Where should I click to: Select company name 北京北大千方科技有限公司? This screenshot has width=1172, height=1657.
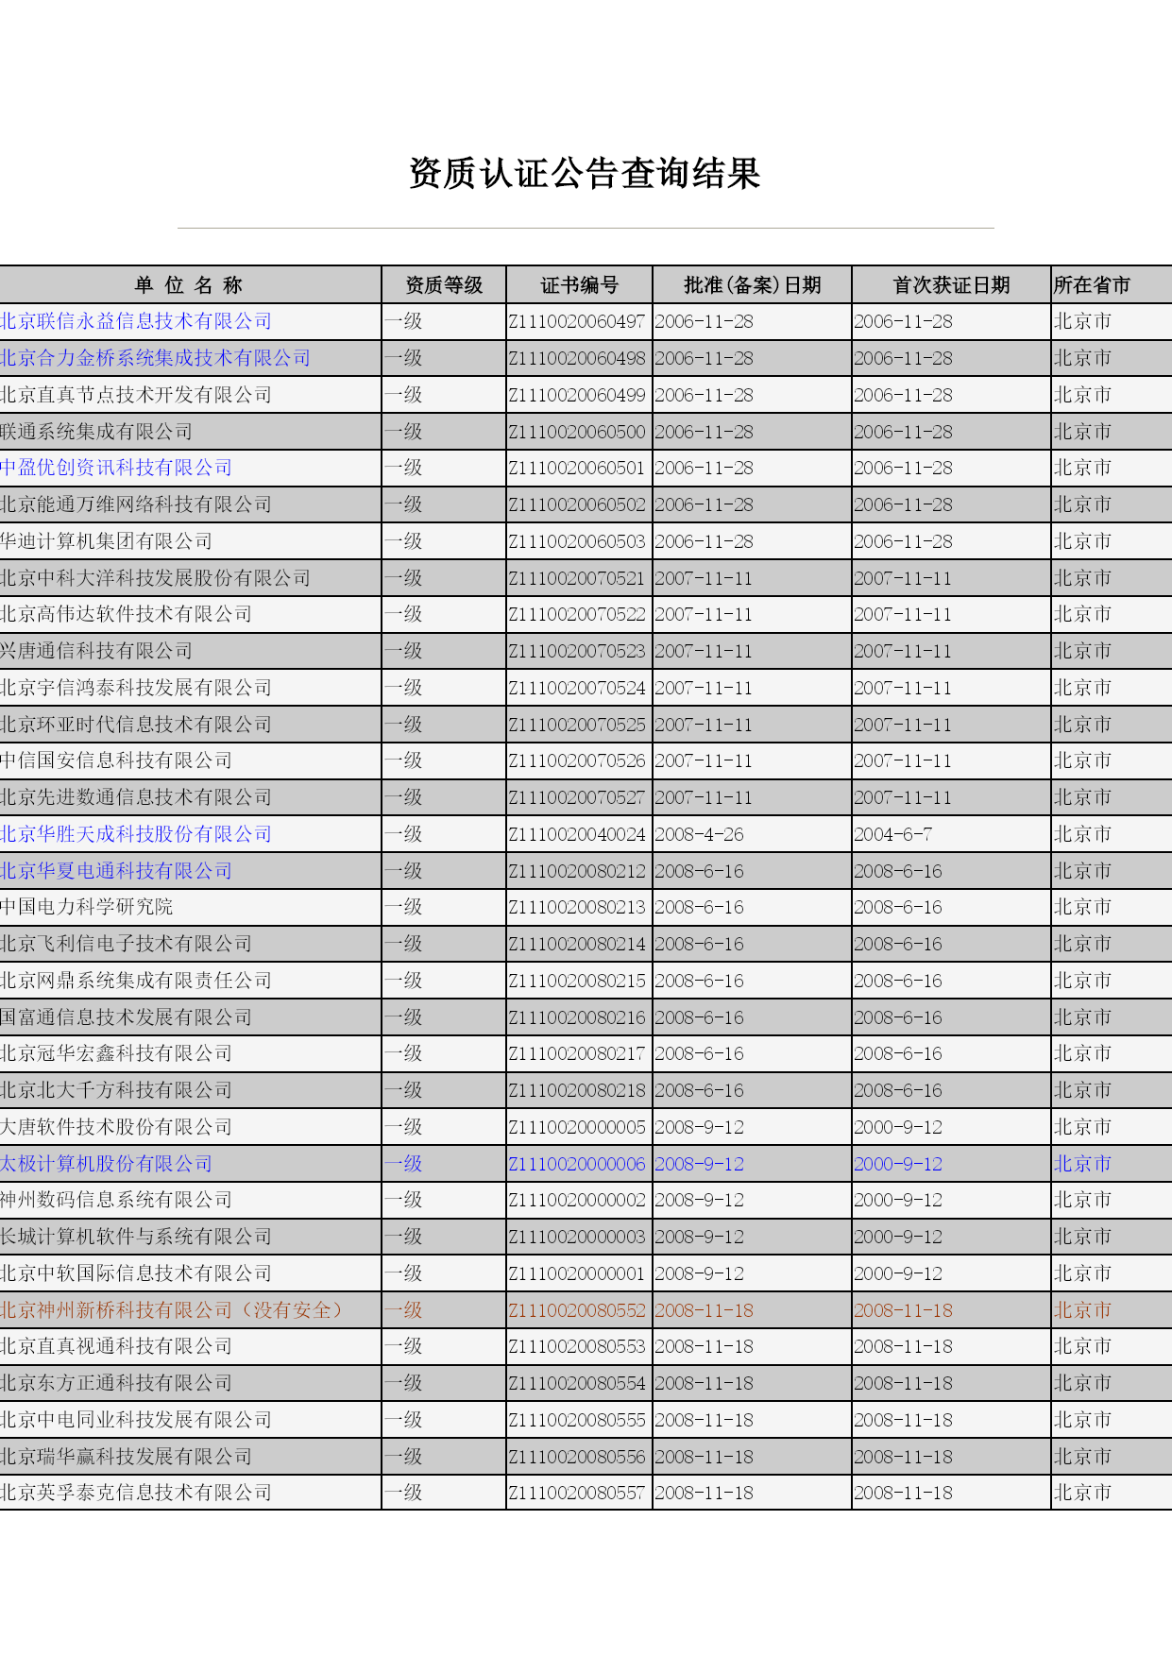[116, 1090]
